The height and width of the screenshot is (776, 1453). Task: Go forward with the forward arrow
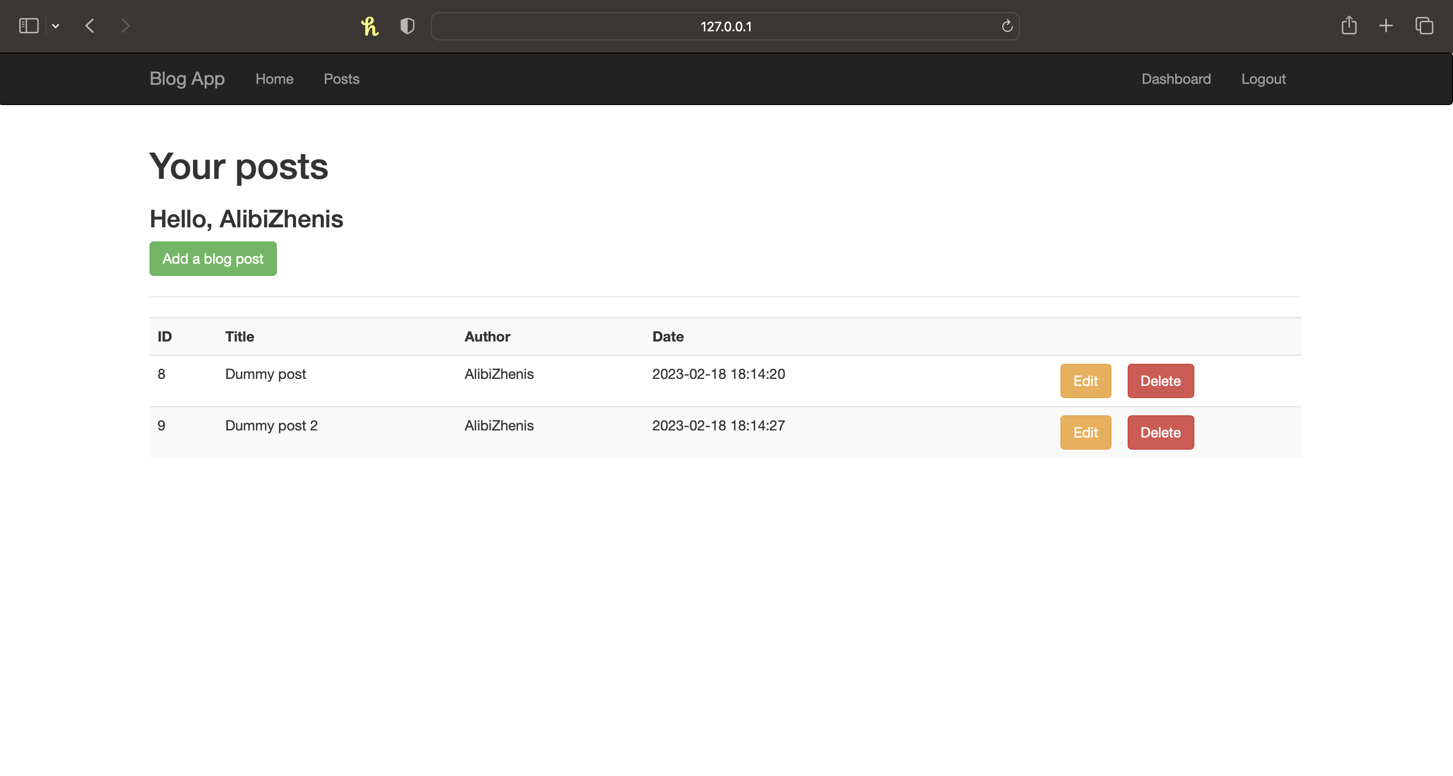126,26
